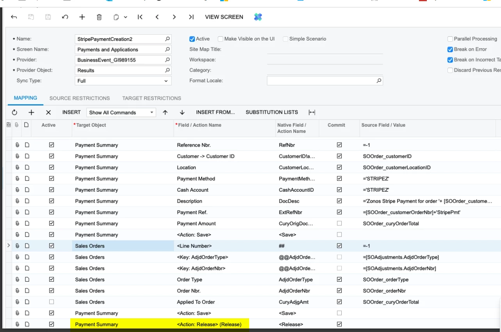Click the DocDesc native field cell
The image size is (501, 332).
pos(297,201)
